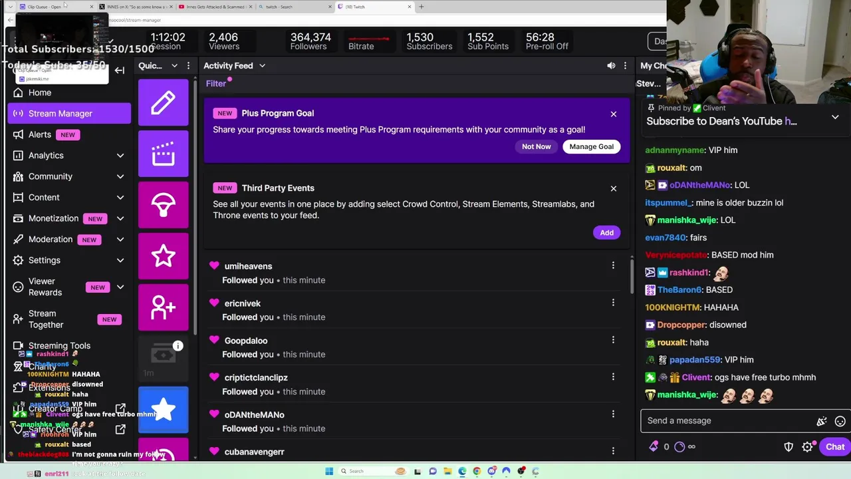Open Microsoft Edge from the taskbar
This screenshot has width=851, height=479.
pos(462,471)
